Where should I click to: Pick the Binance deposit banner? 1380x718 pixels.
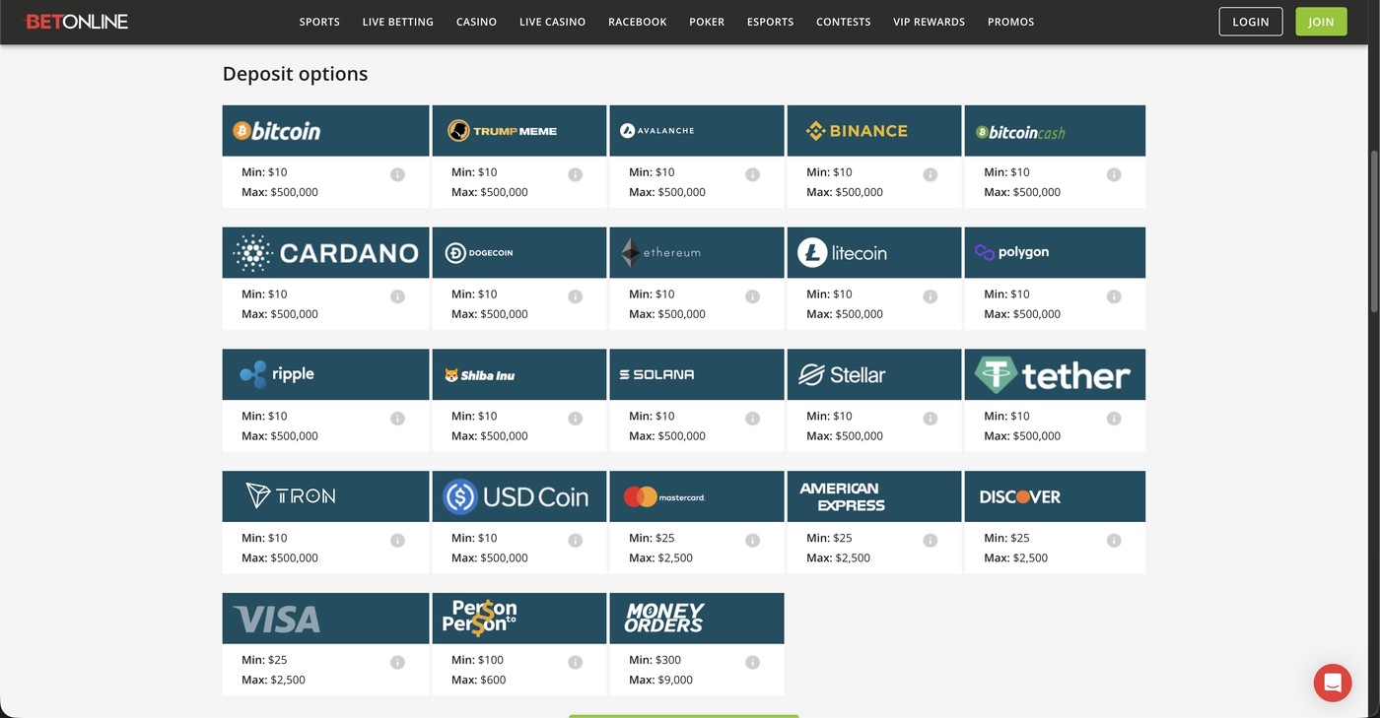pos(874,131)
